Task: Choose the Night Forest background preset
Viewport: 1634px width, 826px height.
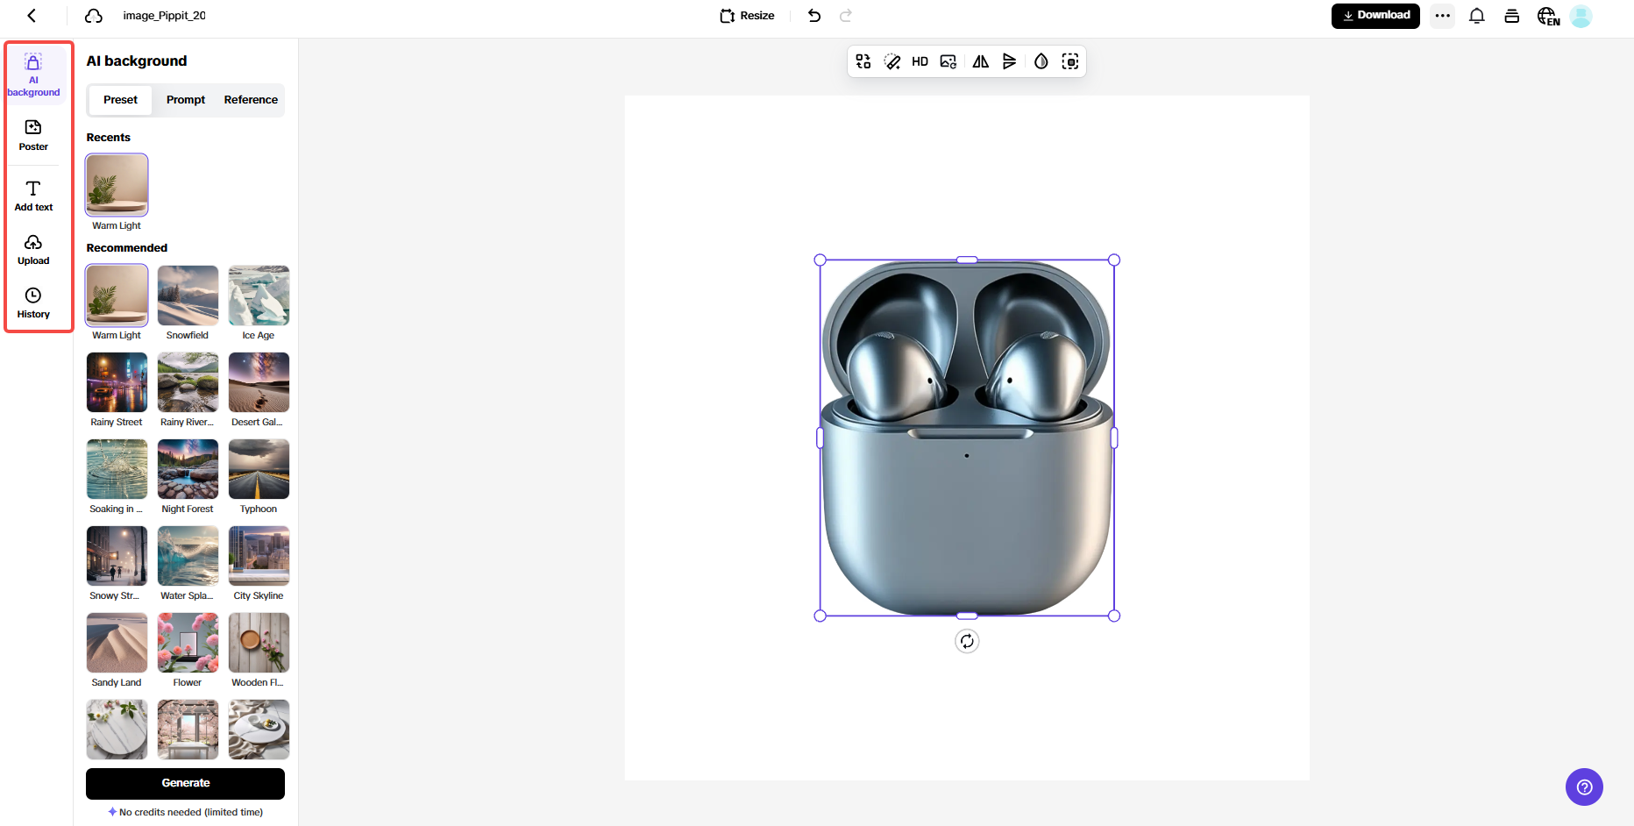Action: (188, 469)
